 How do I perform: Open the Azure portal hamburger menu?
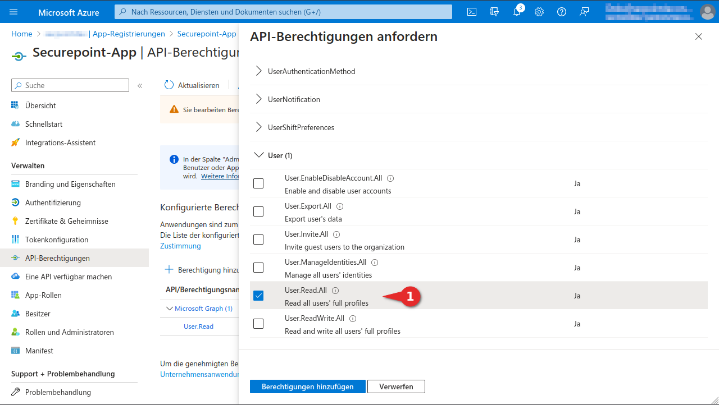pyautogui.click(x=14, y=12)
